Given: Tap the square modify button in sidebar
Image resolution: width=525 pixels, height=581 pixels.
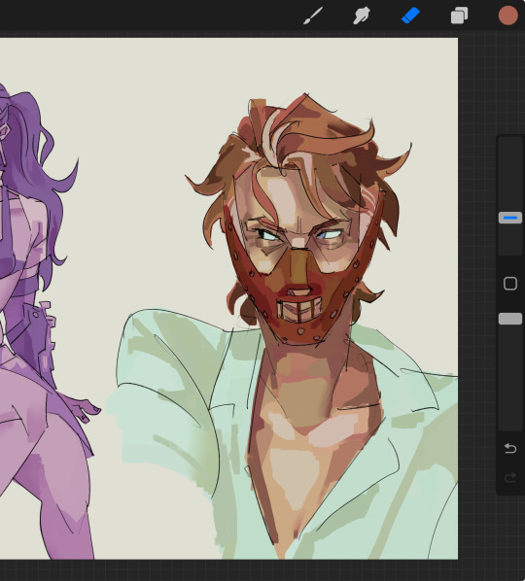Looking at the screenshot, I should point(510,284).
